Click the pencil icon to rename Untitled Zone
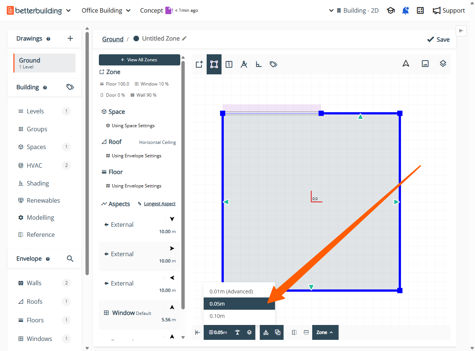This screenshot has height=351, width=475. [184, 38]
